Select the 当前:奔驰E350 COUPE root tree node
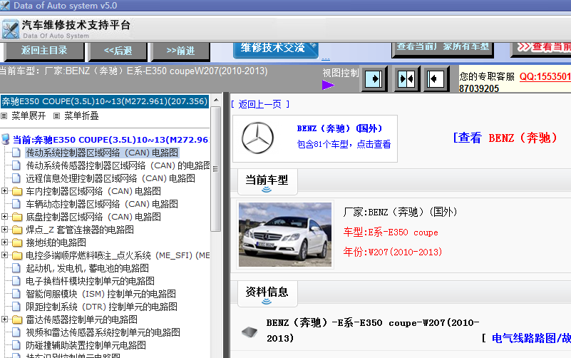This screenshot has width=571, height=358. pyautogui.click(x=110, y=140)
